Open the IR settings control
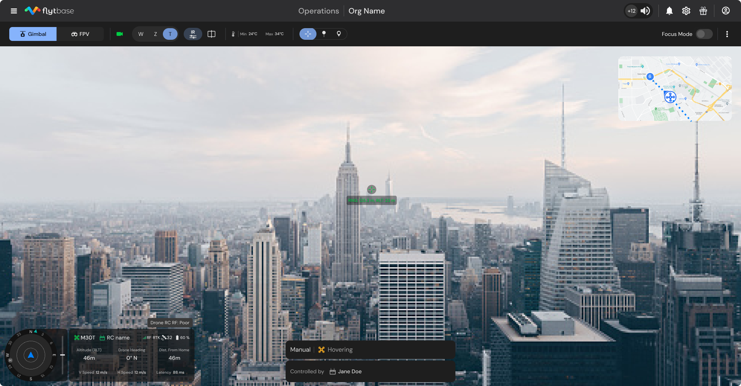741x386 pixels. [193, 34]
